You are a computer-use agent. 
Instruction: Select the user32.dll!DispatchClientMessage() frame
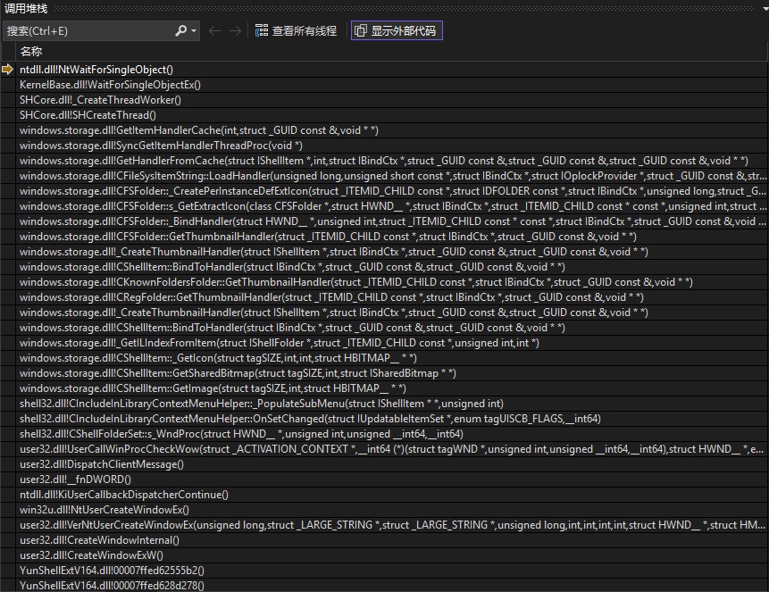tap(102, 464)
